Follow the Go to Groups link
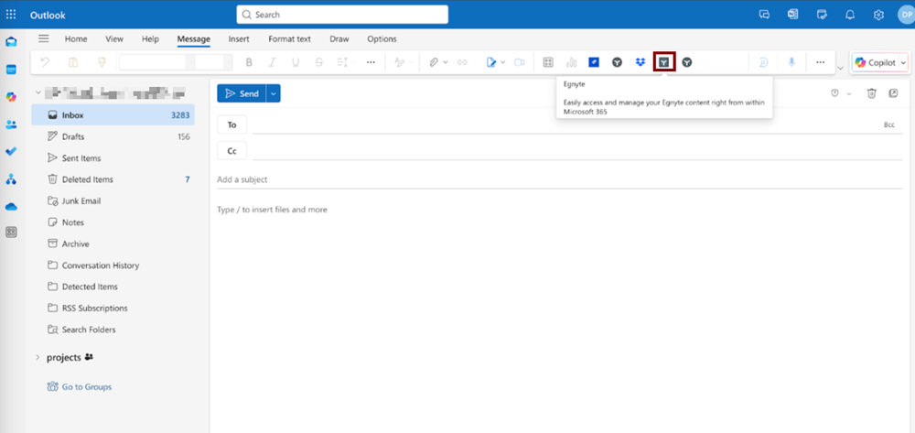This screenshot has width=915, height=433. coord(86,387)
